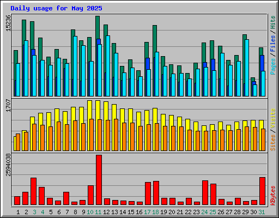Image resolution: width=279 pixels, height=218 pixels.
Task: Select day 7 on the x-axis
Action: pyautogui.click(x=67, y=212)
